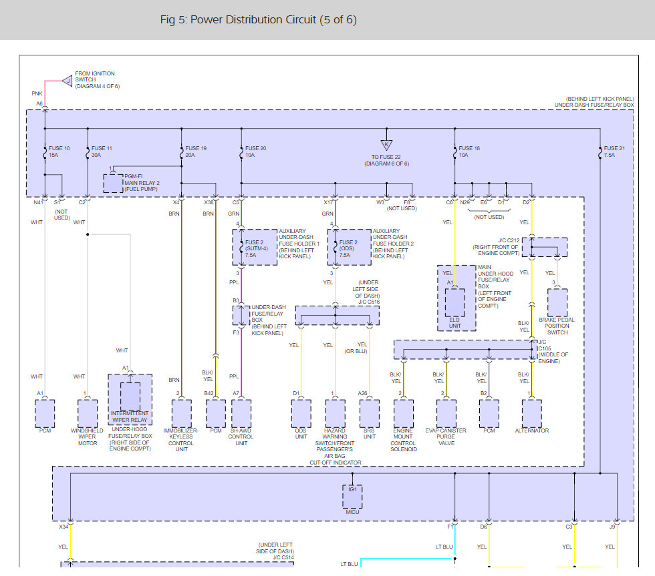Click the AUXILIARY UNDER-DASH FUSE HOLDER 2 label
Screen dimensions: 655x576
[x=393, y=244]
